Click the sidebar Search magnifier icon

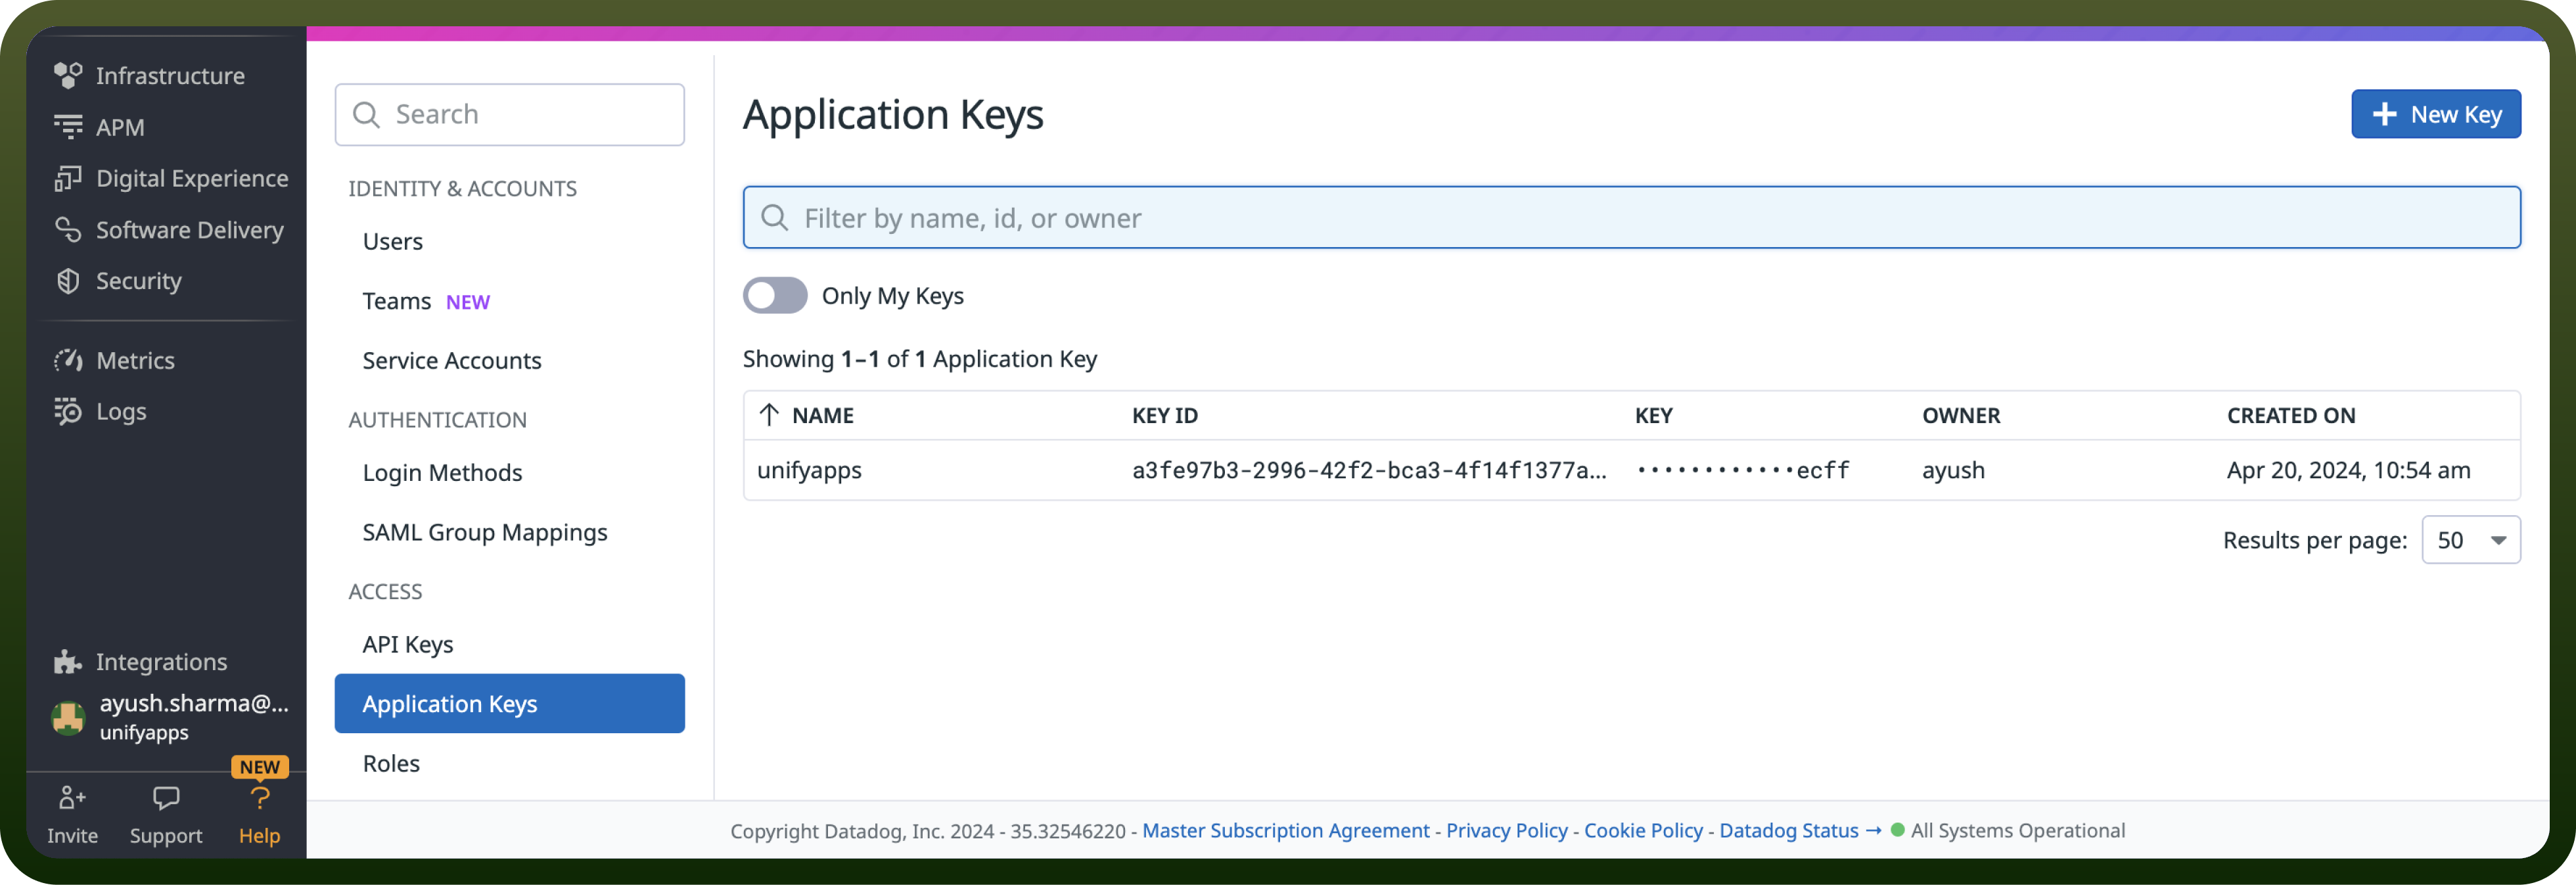[x=367, y=115]
